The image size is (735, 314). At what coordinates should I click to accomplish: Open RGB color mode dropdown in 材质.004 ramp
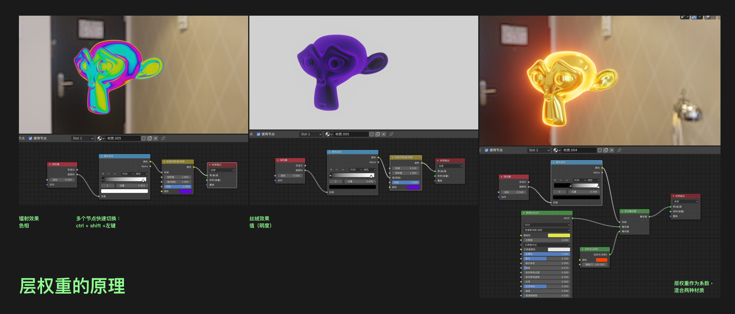tap(579, 180)
